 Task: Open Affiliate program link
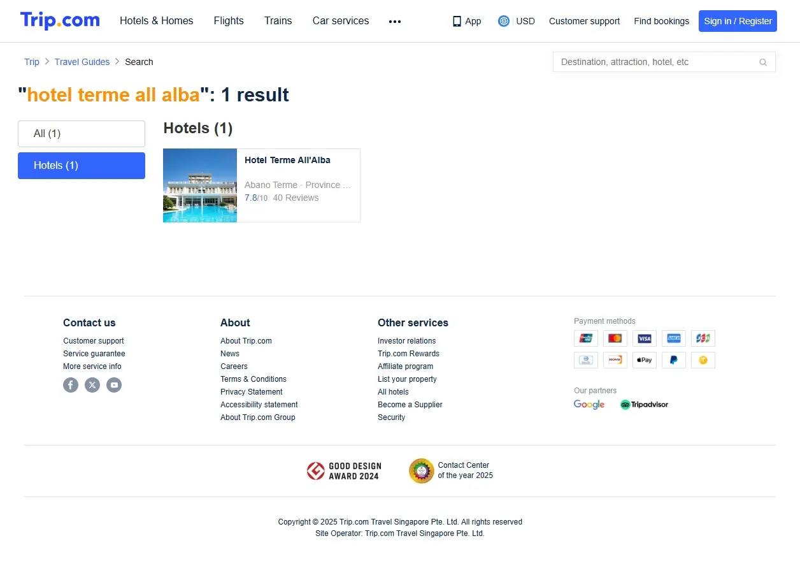point(406,366)
